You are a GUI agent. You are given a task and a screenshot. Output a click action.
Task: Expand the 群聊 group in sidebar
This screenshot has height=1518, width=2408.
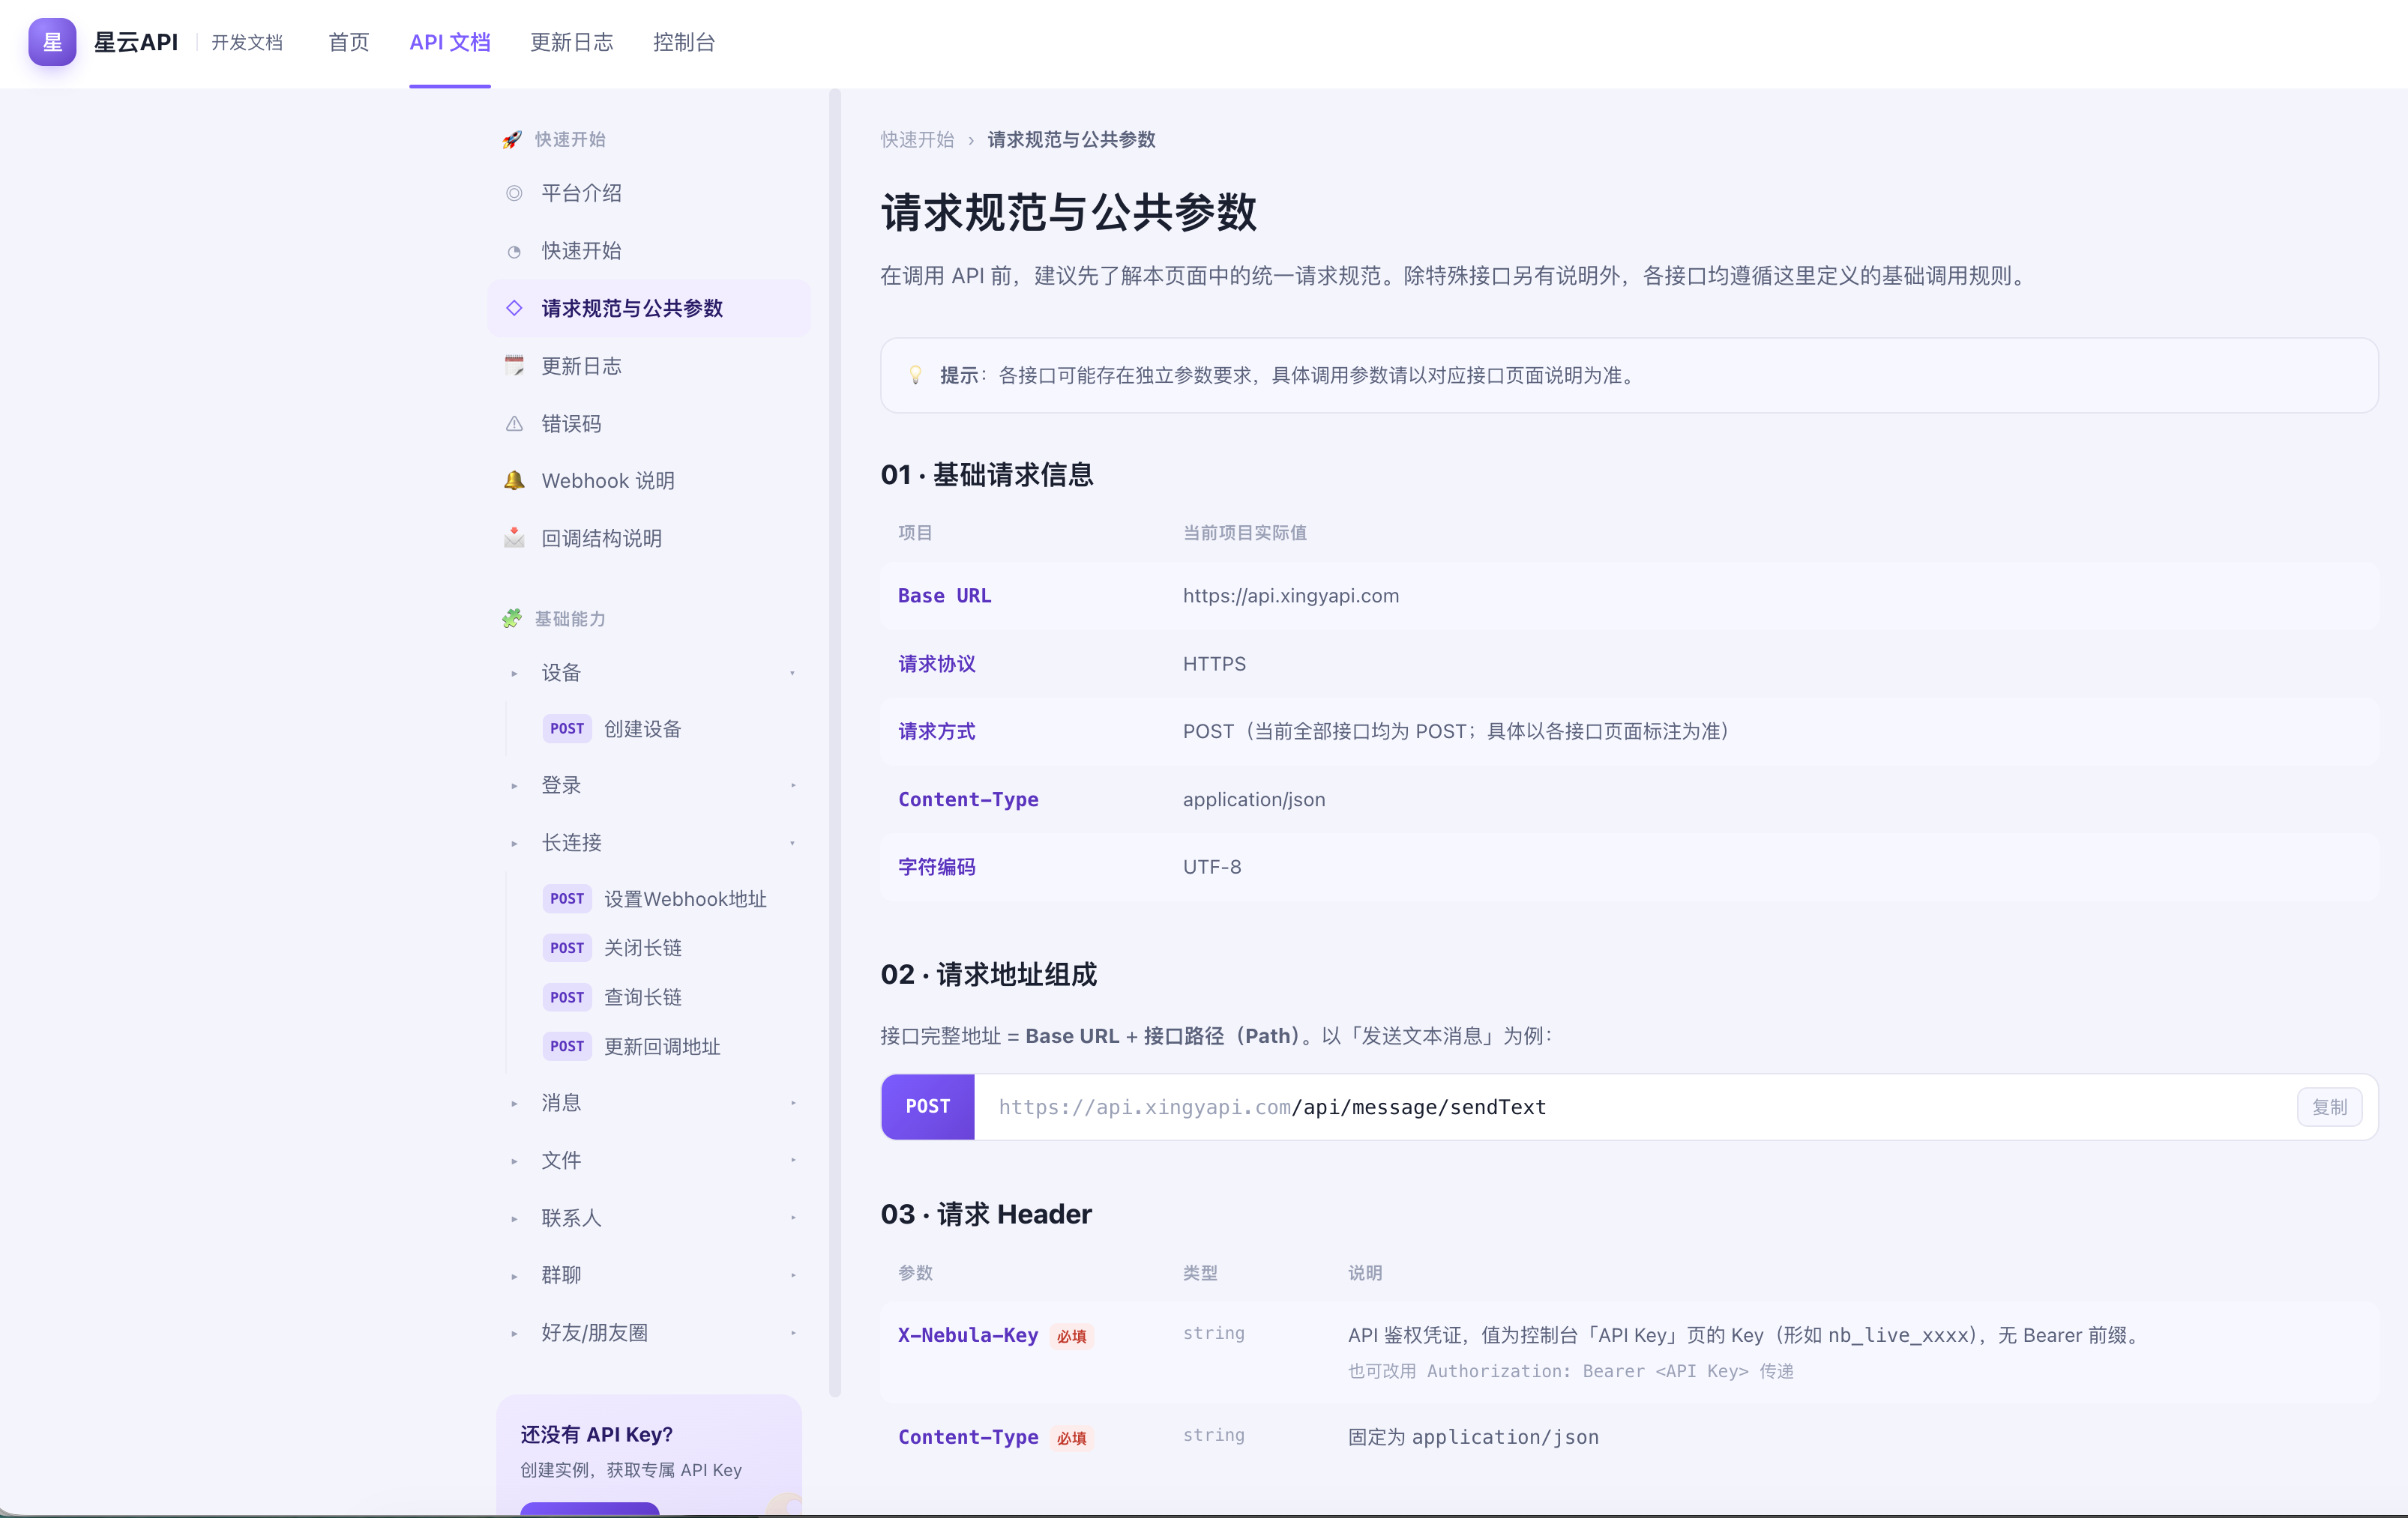(x=648, y=1275)
